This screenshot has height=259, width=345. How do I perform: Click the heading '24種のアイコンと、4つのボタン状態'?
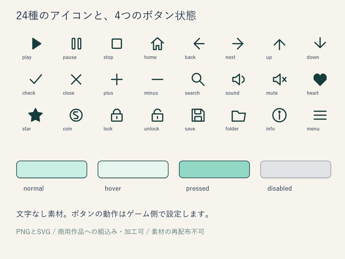point(106,16)
